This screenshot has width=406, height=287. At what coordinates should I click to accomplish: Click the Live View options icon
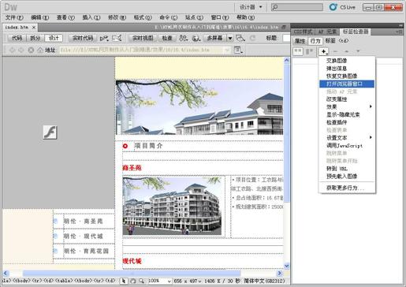tap(238, 50)
